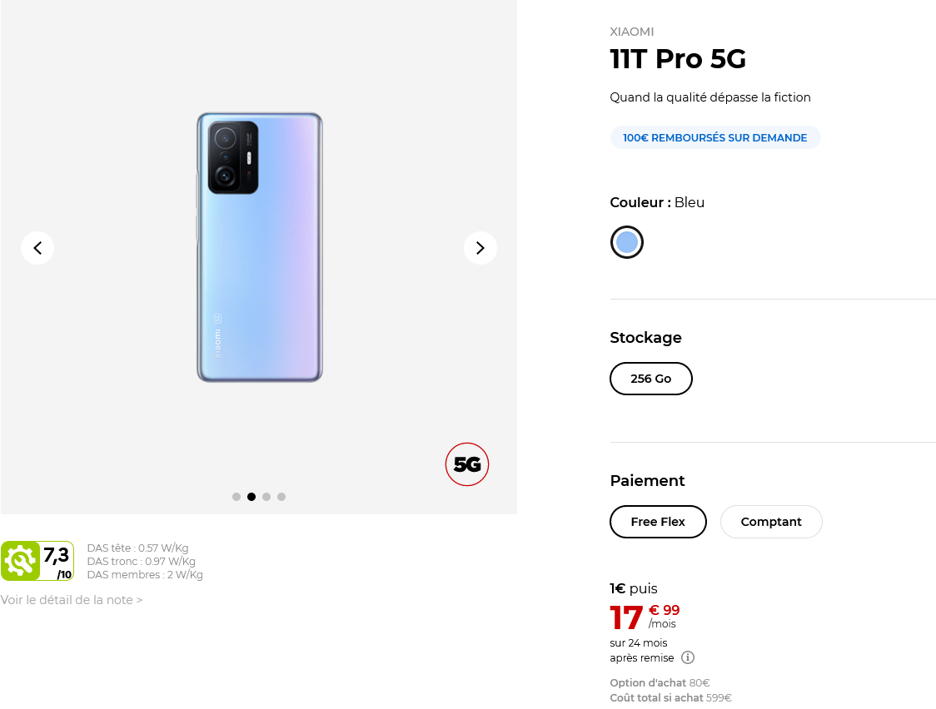Open the info icon beside après remise
This screenshot has height=709, width=936.
point(688,657)
